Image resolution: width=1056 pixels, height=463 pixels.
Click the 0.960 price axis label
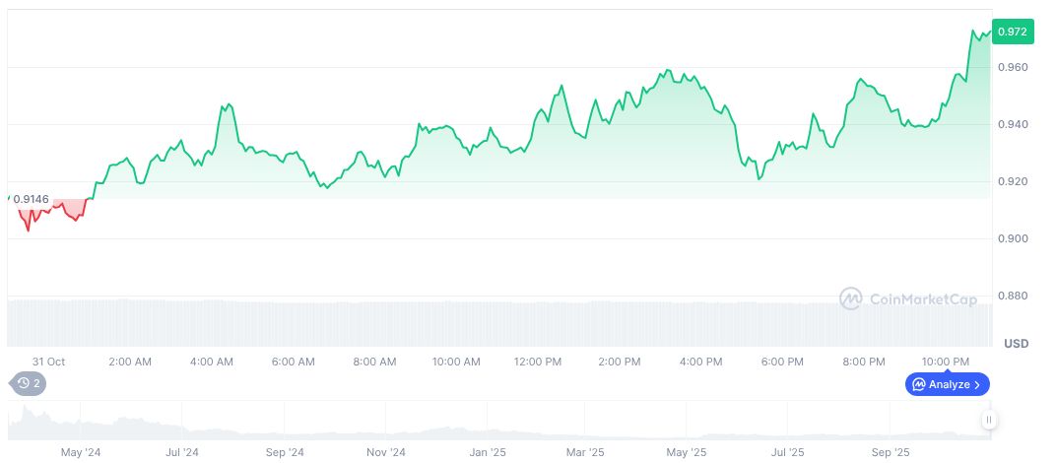pyautogui.click(x=1013, y=67)
